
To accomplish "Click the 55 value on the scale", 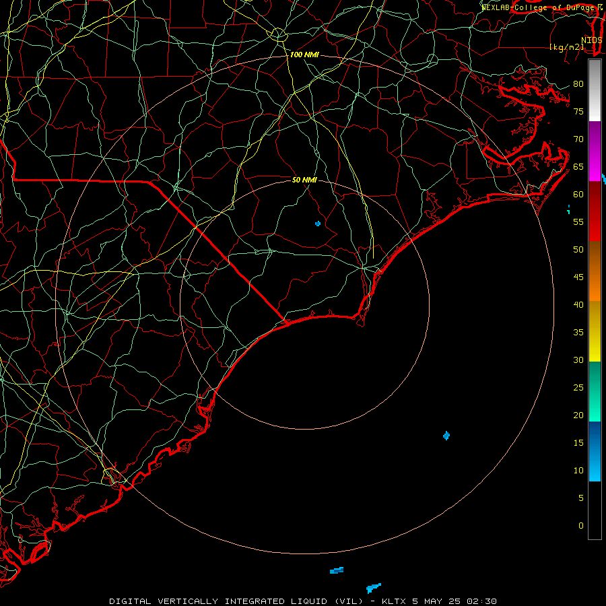I will pos(578,222).
